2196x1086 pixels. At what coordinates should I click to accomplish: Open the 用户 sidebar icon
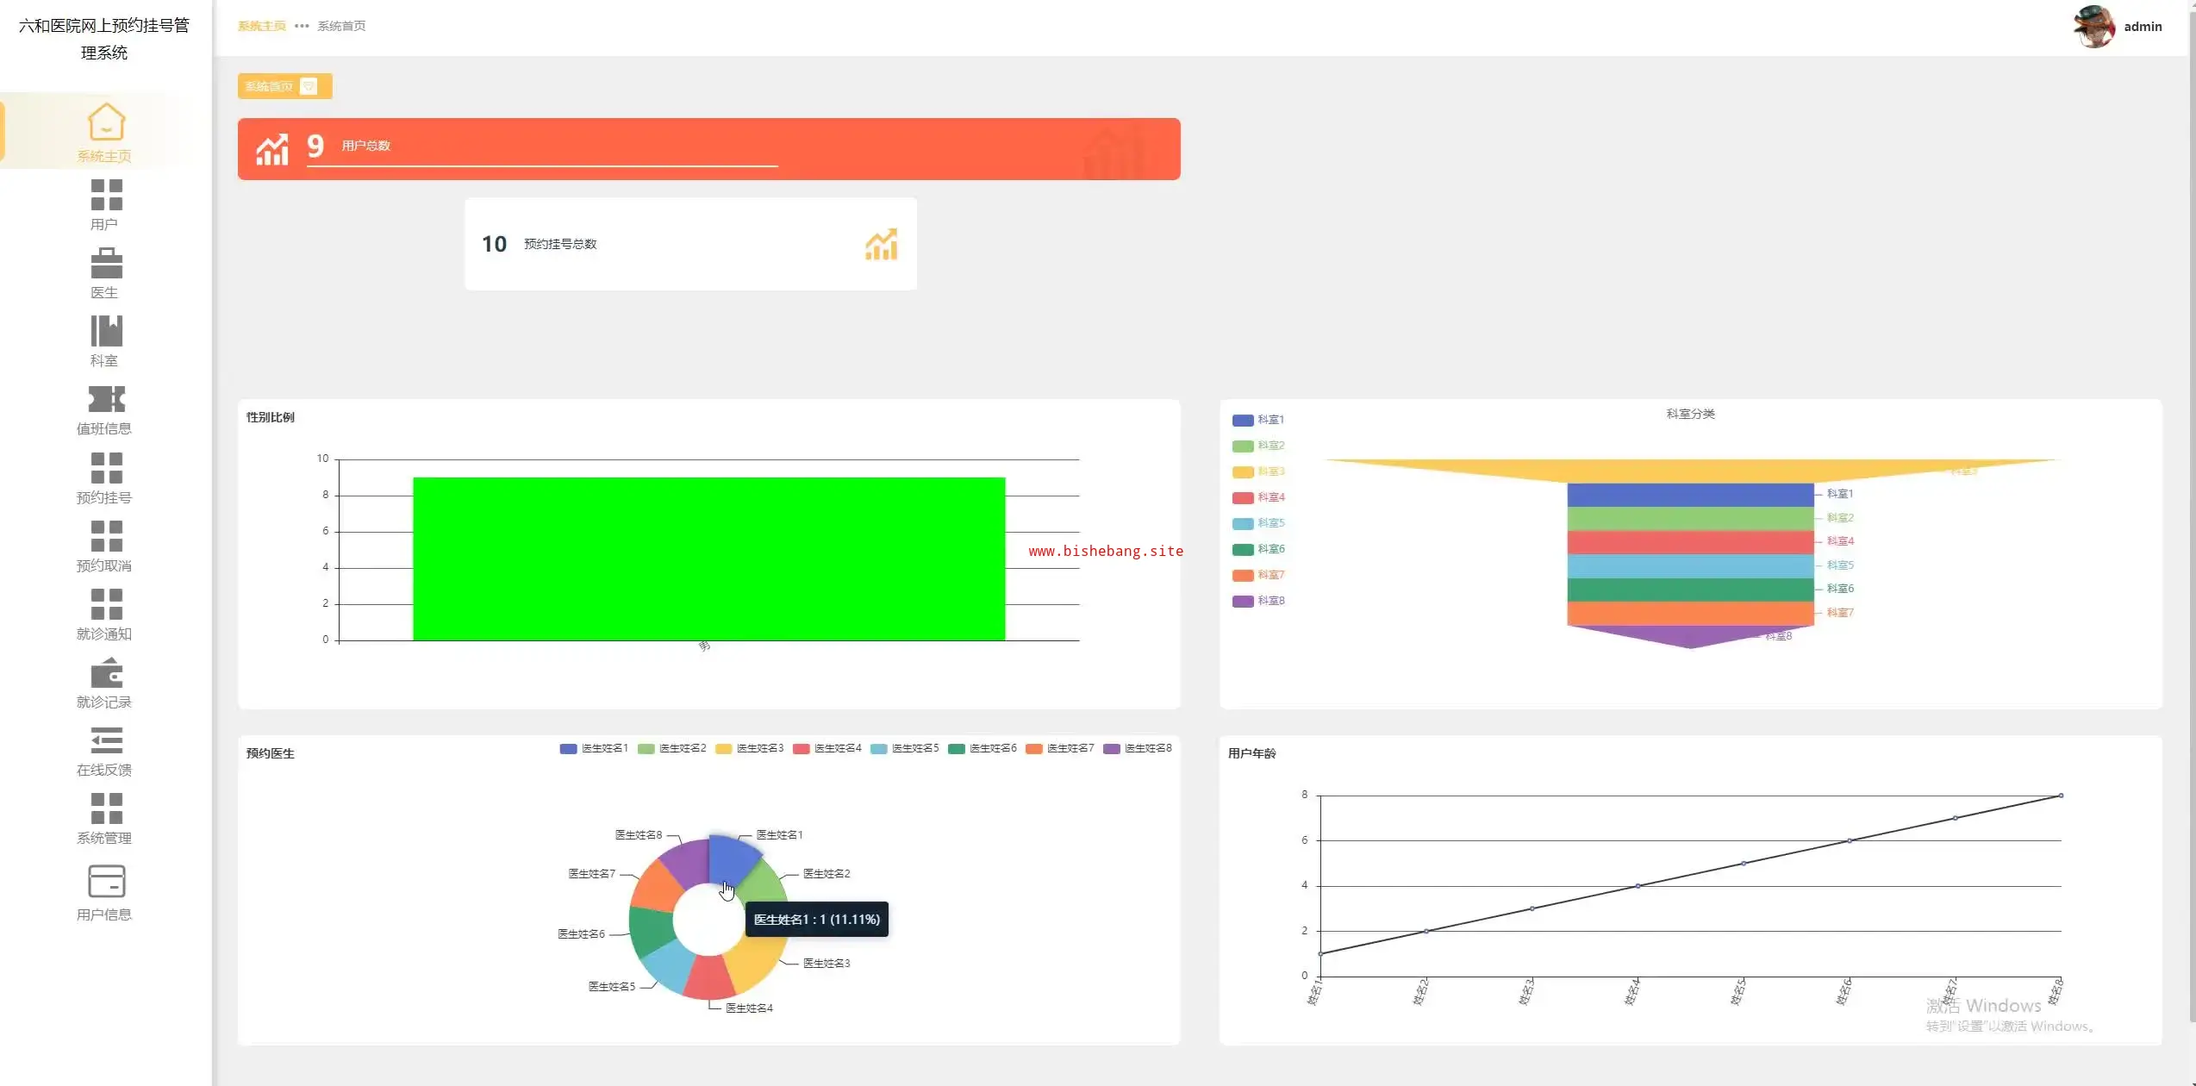(x=106, y=195)
